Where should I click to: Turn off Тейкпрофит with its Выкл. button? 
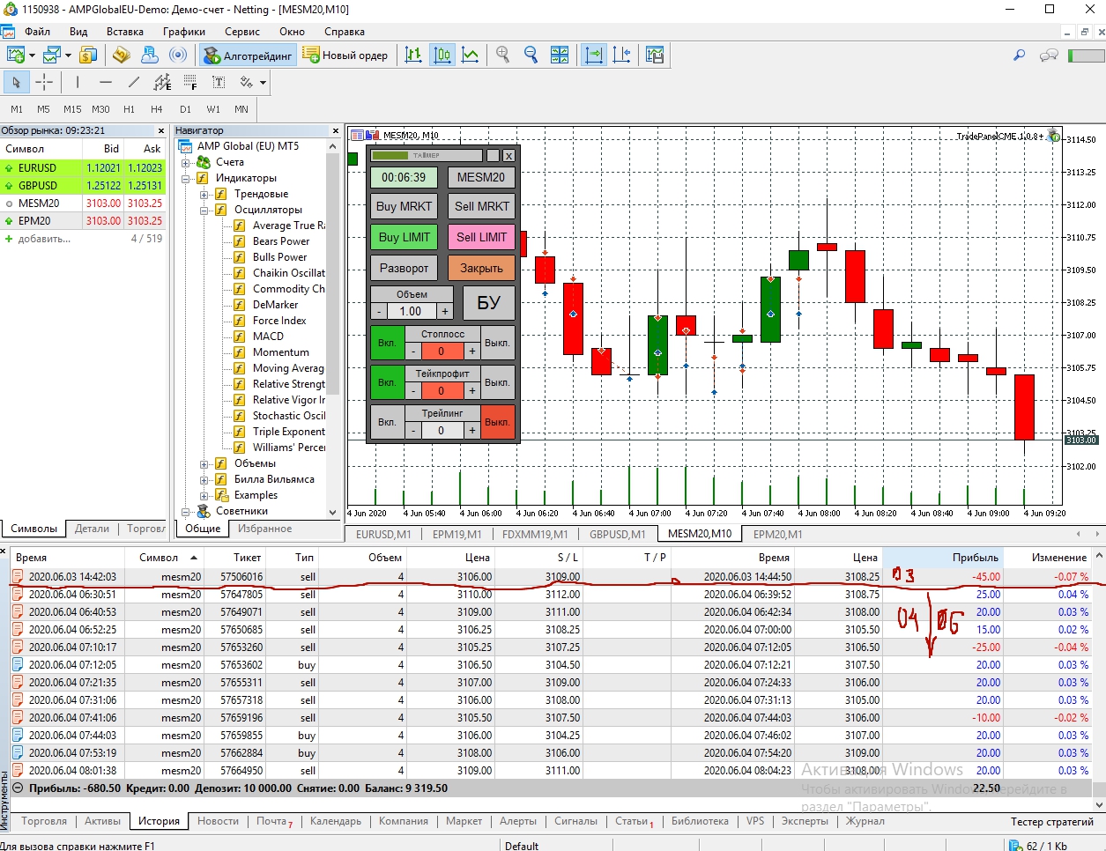(x=497, y=382)
